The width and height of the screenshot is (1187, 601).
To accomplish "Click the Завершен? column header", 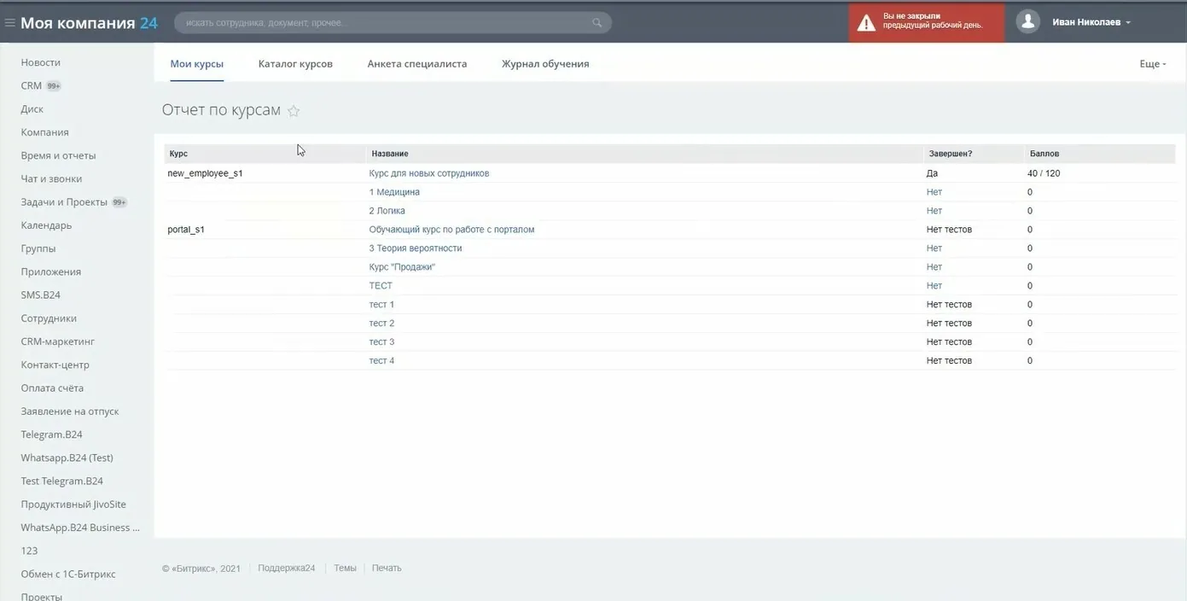I will point(951,154).
